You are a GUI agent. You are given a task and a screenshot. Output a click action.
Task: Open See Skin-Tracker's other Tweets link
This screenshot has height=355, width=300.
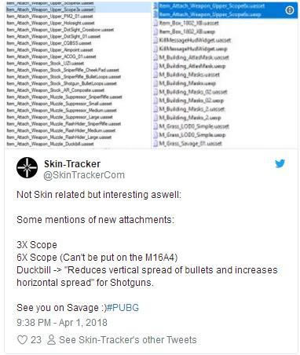(128, 340)
